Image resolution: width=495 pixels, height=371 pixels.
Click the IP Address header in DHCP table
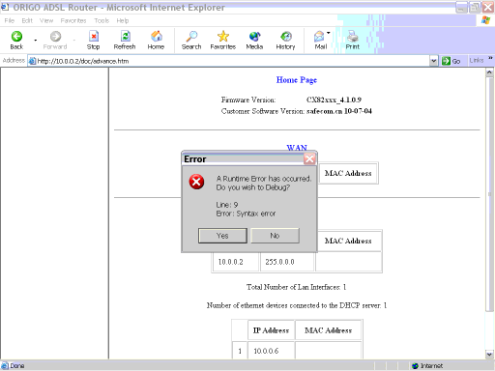(271, 330)
